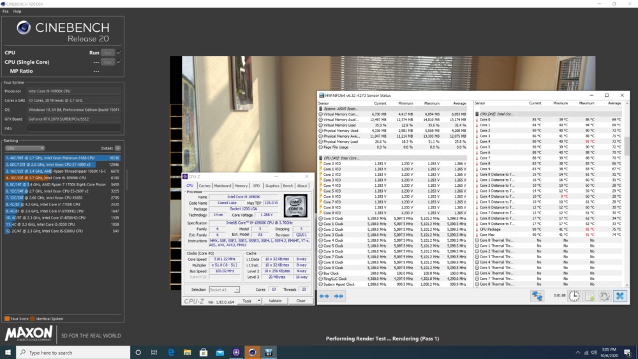Switch to the Graphics tab in CPU-Z
The height and width of the screenshot is (359, 638).
pos(272,186)
